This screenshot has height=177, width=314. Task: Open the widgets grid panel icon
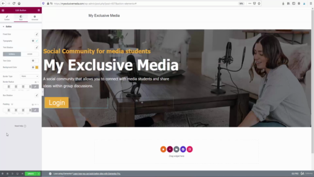[x=39, y=10]
